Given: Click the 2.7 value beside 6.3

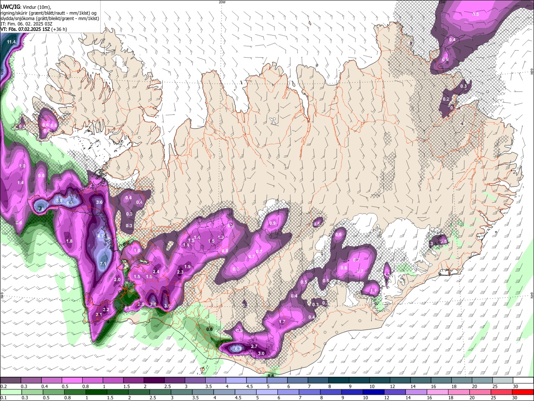Looking at the screenshot, I should [254, 347].
